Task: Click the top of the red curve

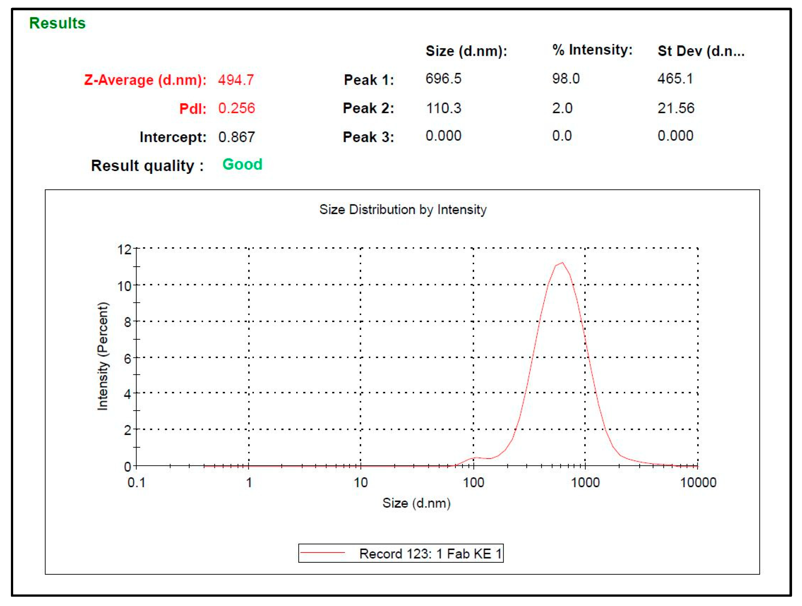Action: [562, 263]
